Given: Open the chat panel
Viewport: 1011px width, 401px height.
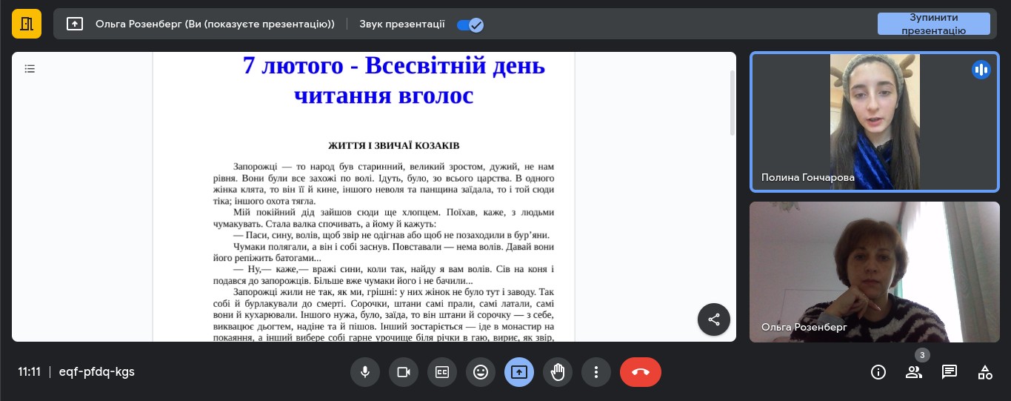Looking at the screenshot, I should (950, 372).
